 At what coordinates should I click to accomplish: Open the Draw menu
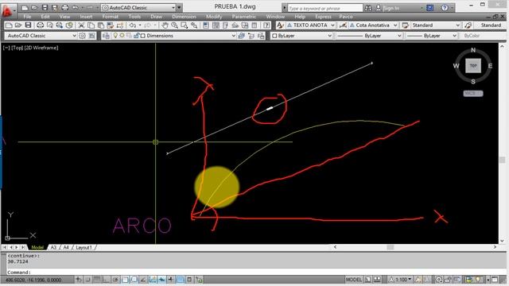tap(156, 17)
